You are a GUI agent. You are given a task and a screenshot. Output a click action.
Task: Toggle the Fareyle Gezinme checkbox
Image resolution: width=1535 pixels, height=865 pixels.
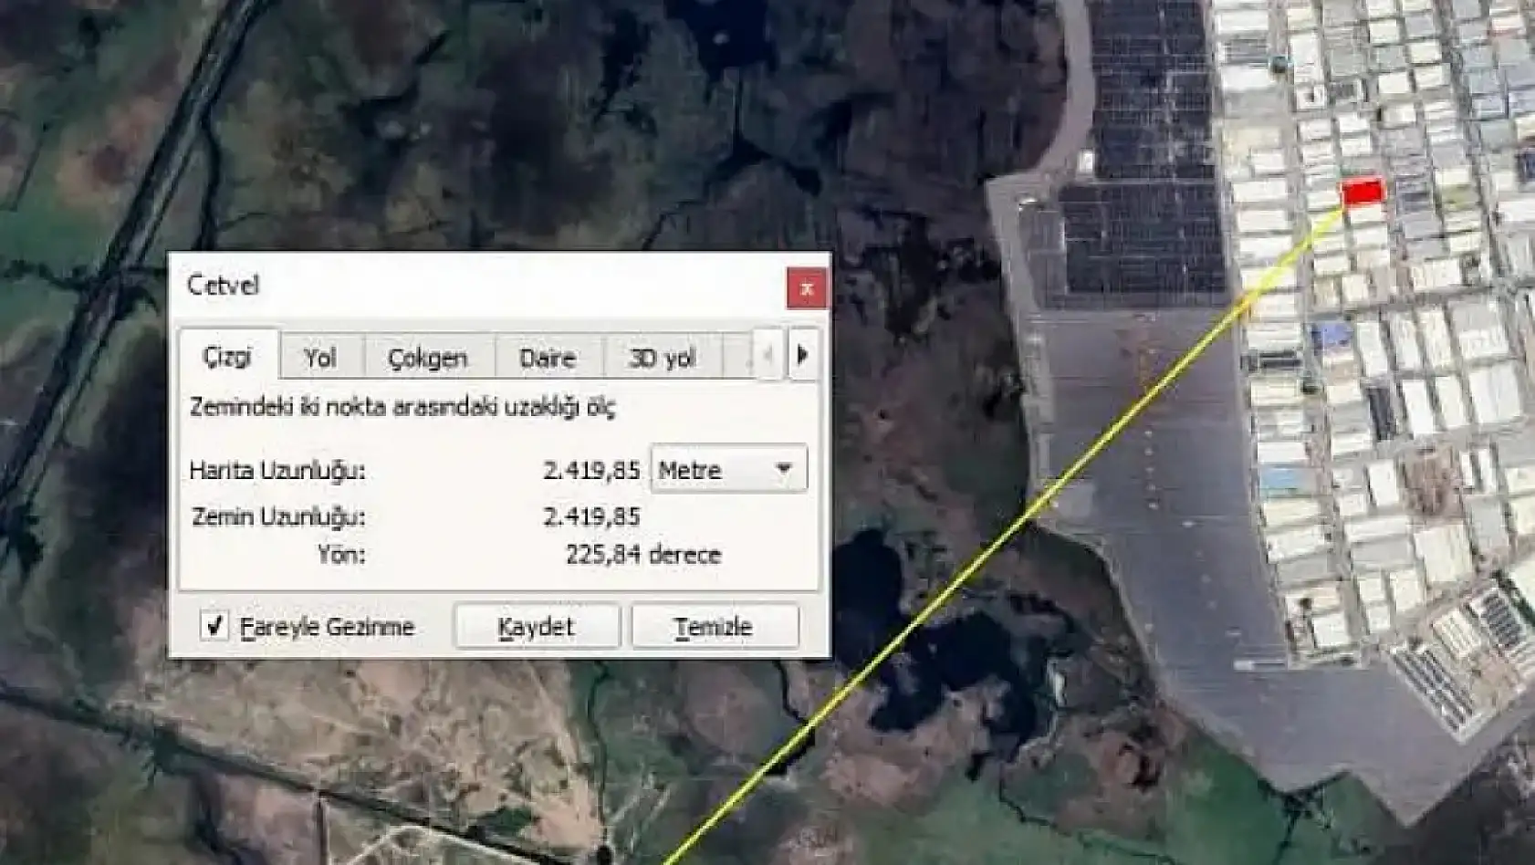pyautogui.click(x=214, y=626)
